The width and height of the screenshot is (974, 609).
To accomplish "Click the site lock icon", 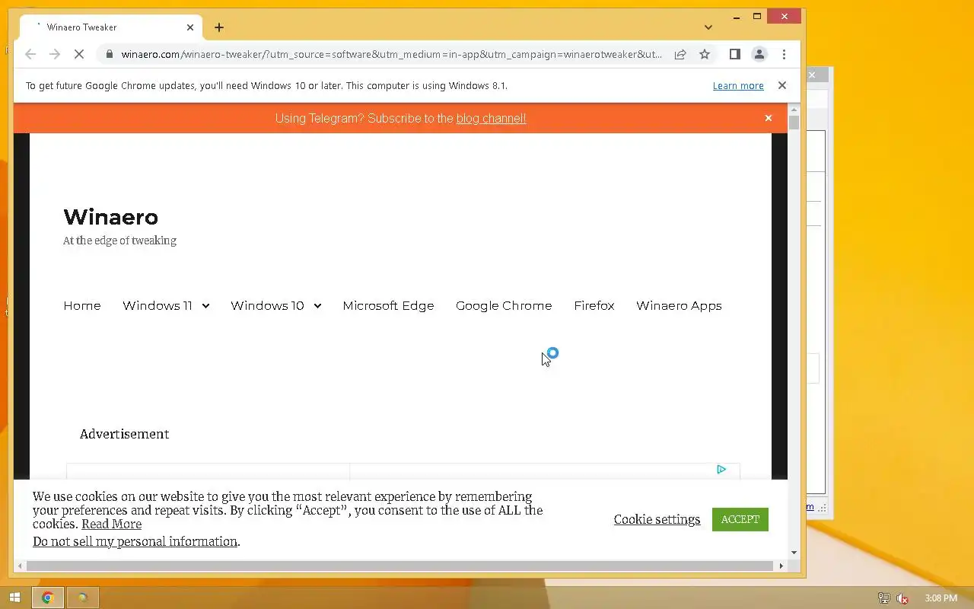I will pyautogui.click(x=110, y=54).
